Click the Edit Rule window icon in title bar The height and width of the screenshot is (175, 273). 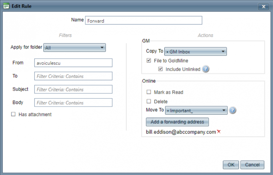click(6, 6)
